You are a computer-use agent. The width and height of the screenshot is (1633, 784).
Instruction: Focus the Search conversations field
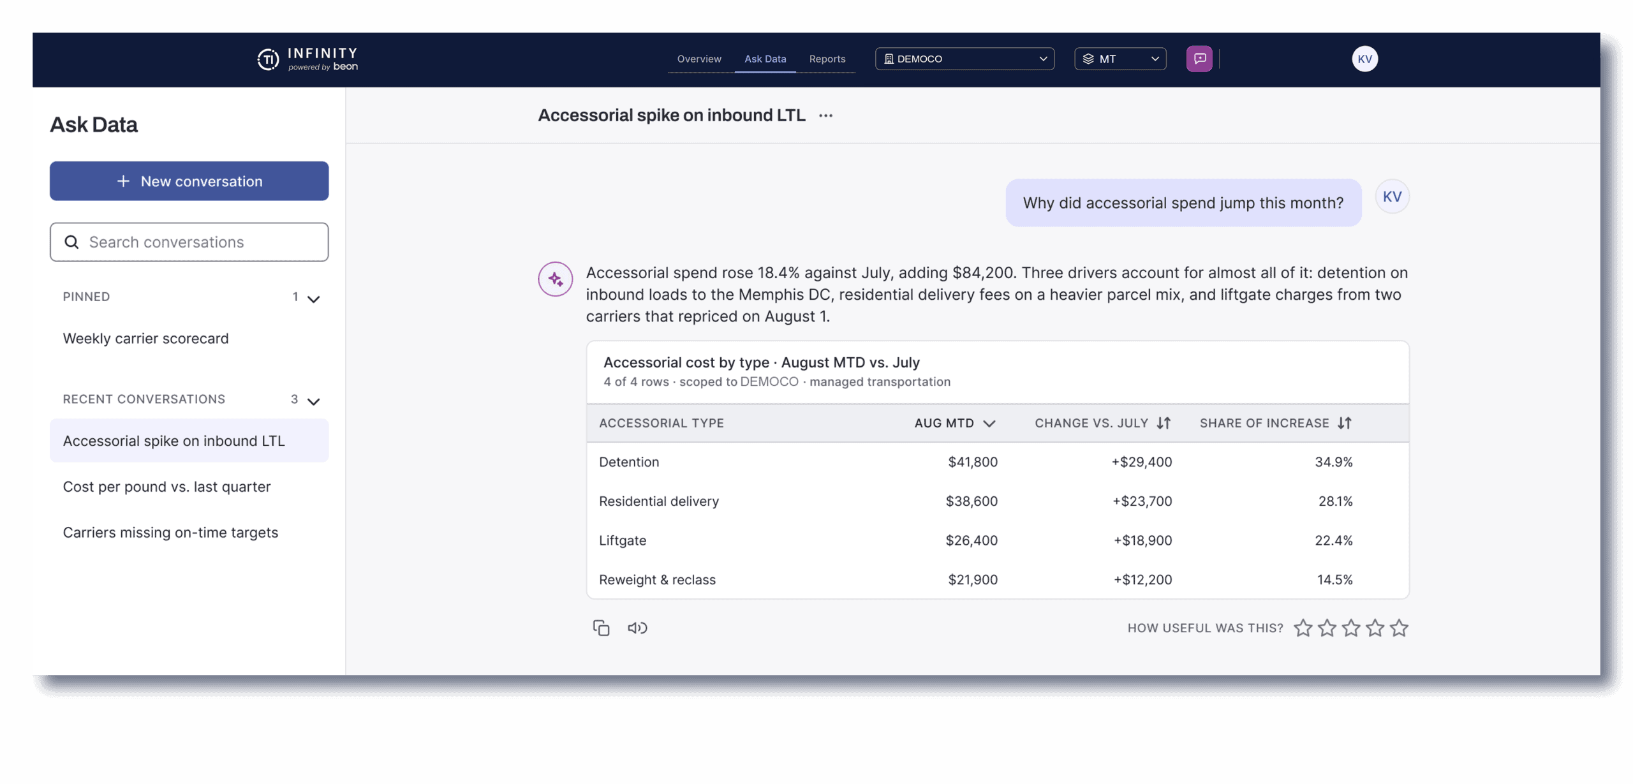coord(189,242)
